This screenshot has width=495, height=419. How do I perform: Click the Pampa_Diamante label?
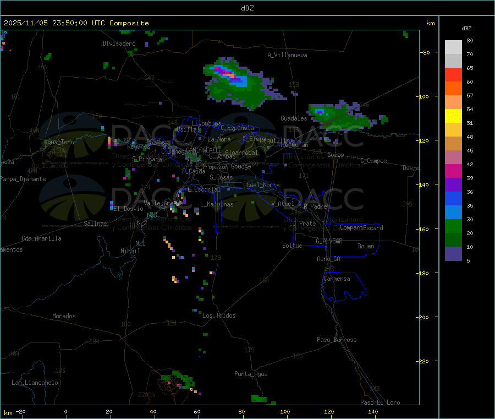(x=23, y=179)
